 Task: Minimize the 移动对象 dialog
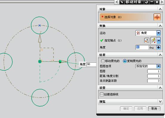pyautogui.click(x=152, y=2)
